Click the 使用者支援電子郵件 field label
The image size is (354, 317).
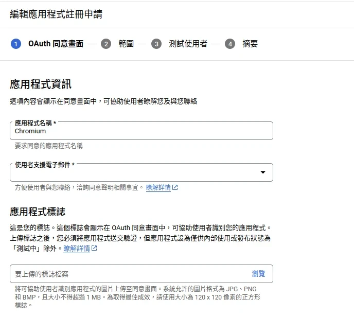(x=45, y=165)
